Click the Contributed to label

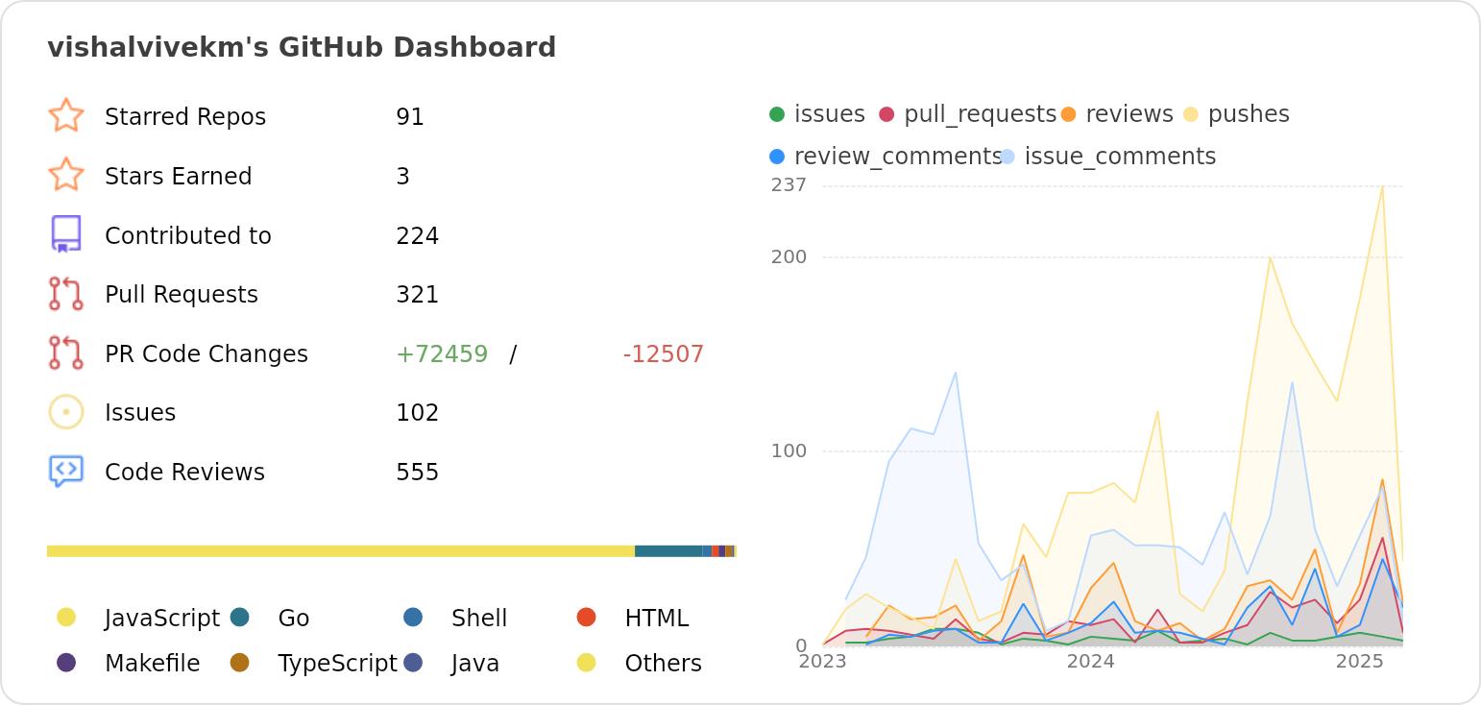pos(188,236)
